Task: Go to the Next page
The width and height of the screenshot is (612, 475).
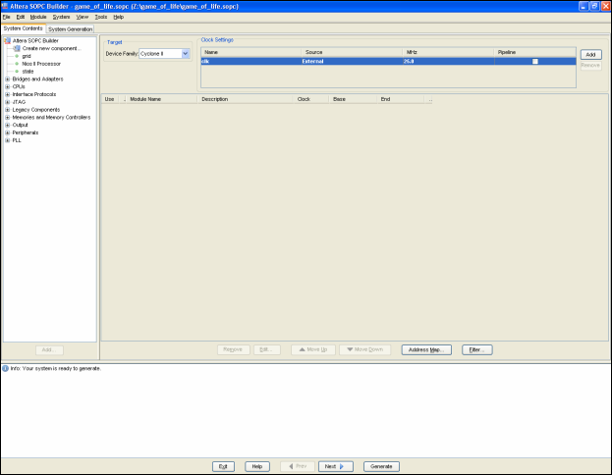Action: click(335, 466)
